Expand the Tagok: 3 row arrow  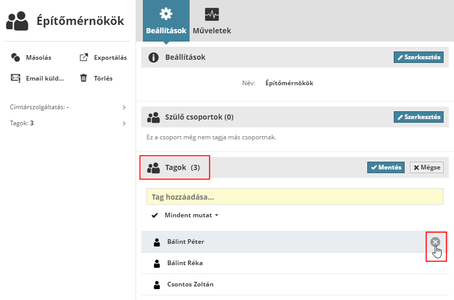[x=124, y=124]
